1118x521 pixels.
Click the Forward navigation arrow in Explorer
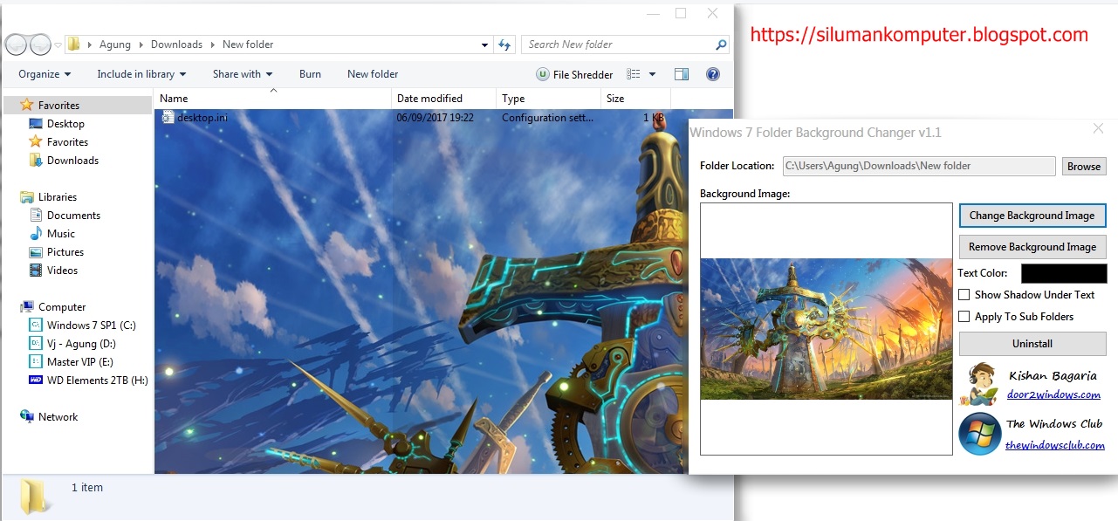coord(40,45)
